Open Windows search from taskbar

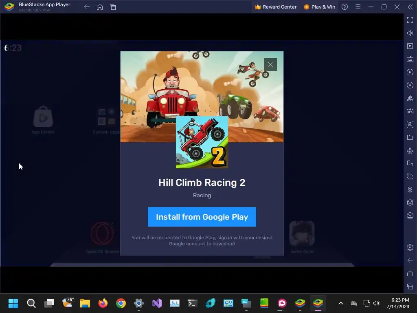coord(31,303)
